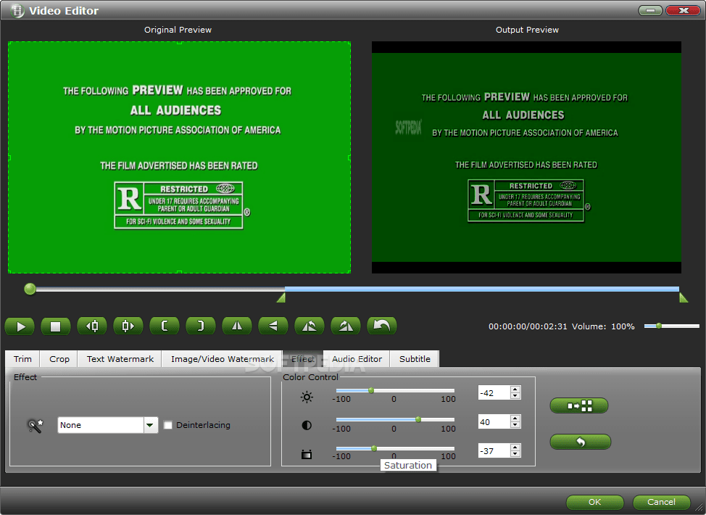Image resolution: width=706 pixels, height=515 pixels.
Task: Apply settings to all with green button
Action: tap(579, 405)
